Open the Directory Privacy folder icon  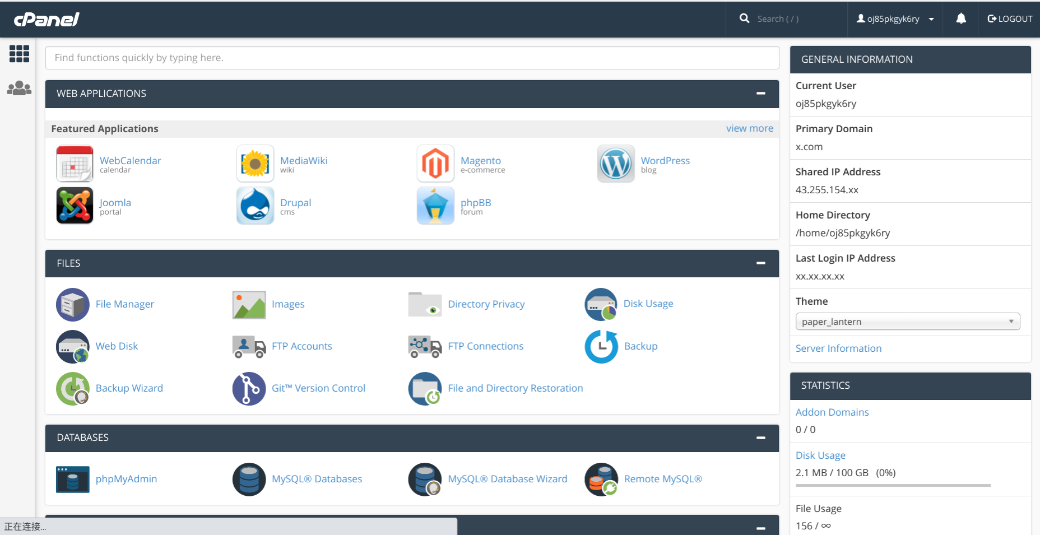tap(425, 305)
